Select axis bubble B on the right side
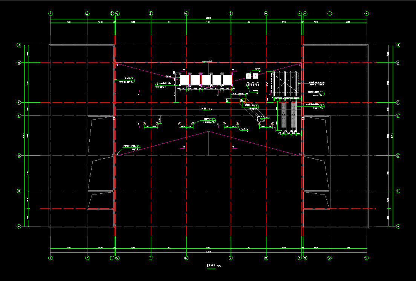 click(398, 191)
